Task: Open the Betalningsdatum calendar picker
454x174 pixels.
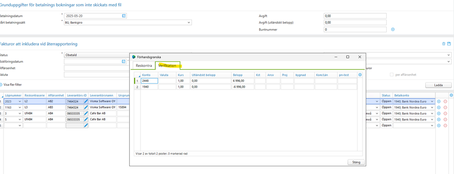Action: pyautogui.click(x=124, y=16)
